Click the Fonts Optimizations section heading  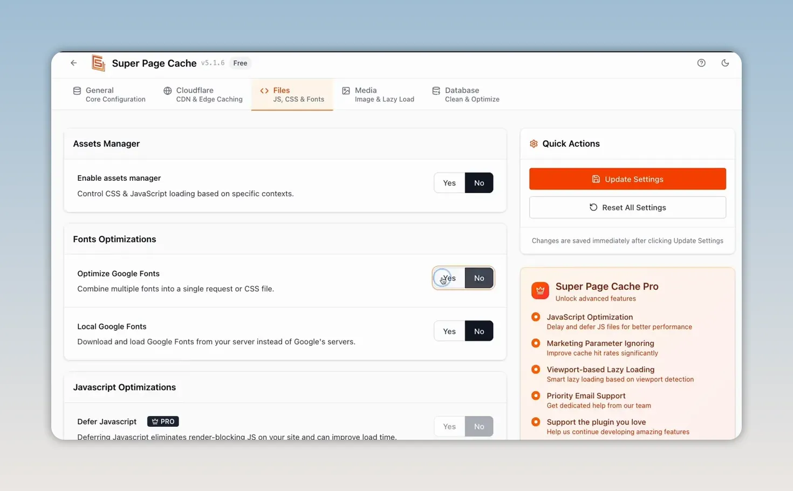pyautogui.click(x=114, y=239)
